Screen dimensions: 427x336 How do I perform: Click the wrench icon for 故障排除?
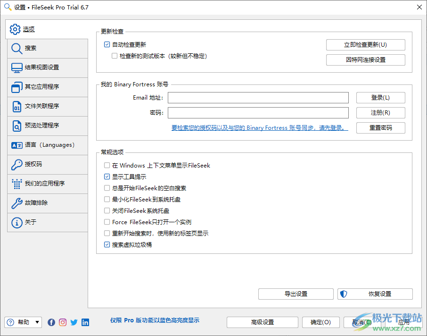tap(16, 203)
